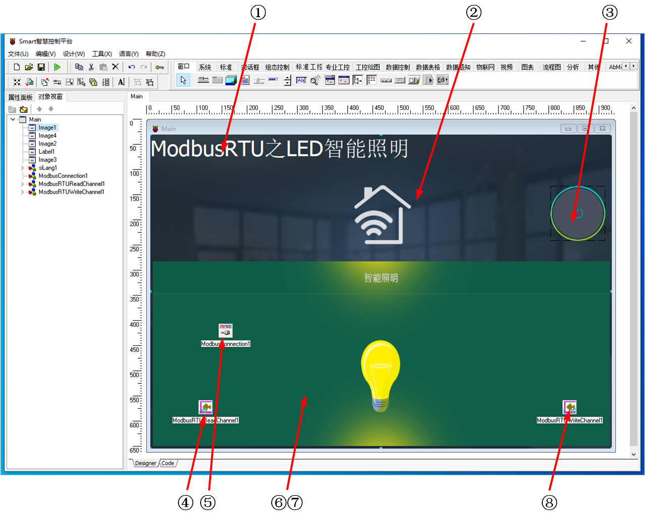Viewport: 645px width, 519px height.
Task: Select the ModbusConnection1 component icon on canvas
Action: coord(225,330)
